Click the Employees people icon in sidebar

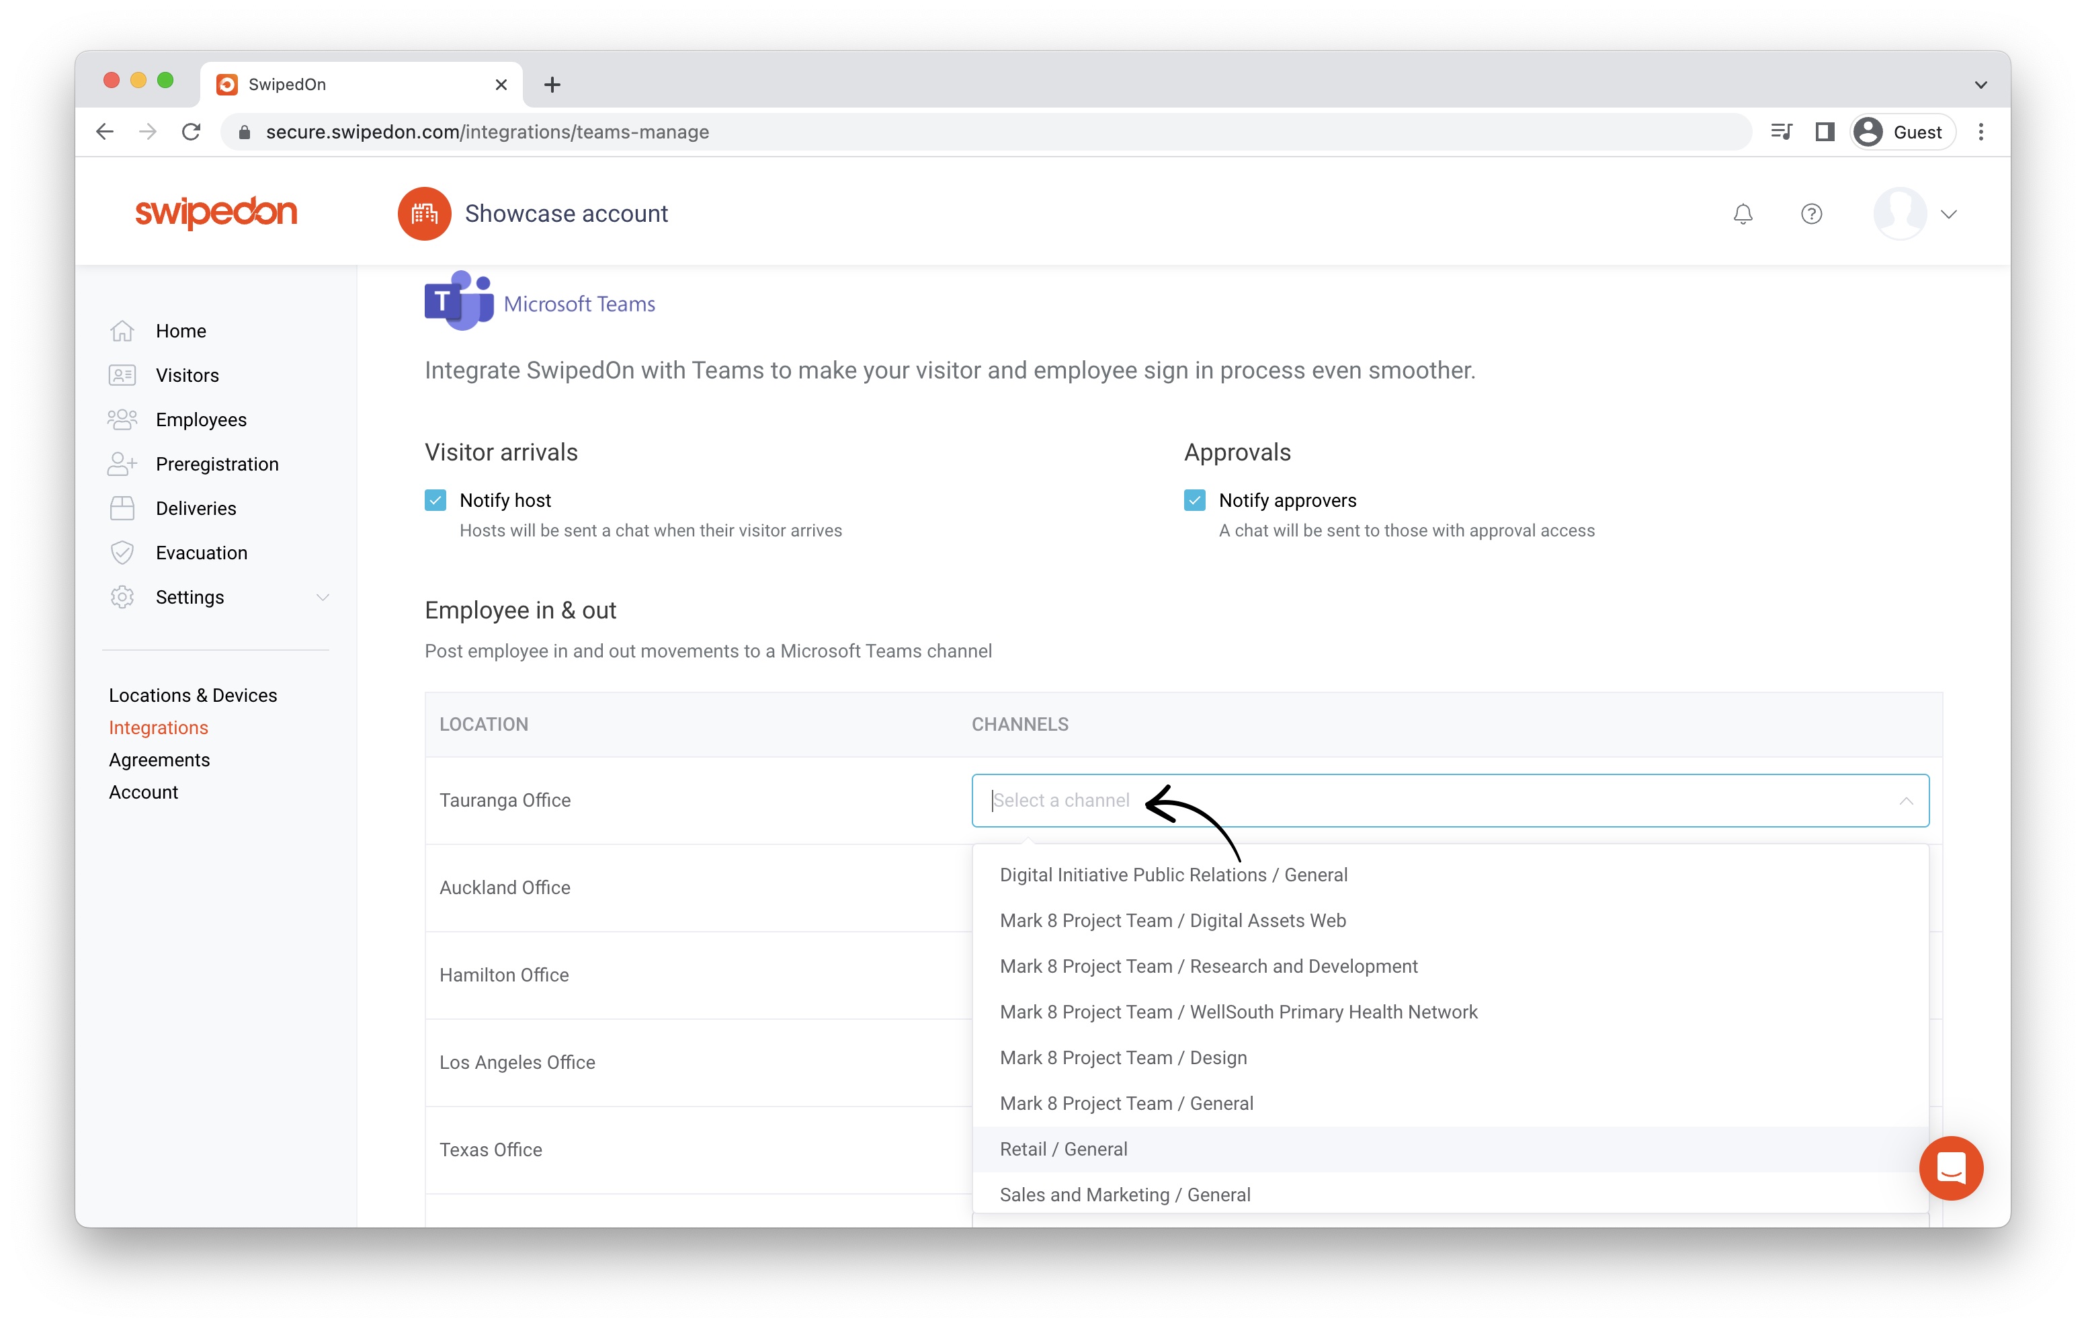click(x=122, y=419)
